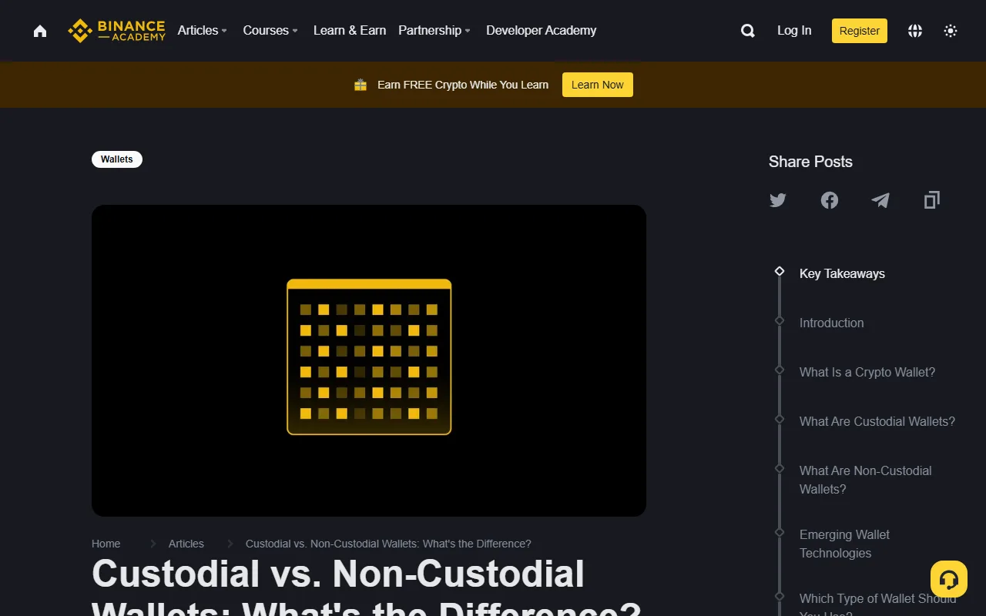Click the current article breadcrumb text
Viewport: 986px width, 616px height.
pos(388,544)
